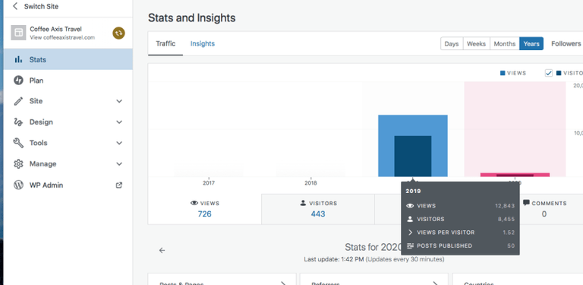Viewport: 583px width, 285px height.
Task: Select the Weeks period
Action: point(476,43)
